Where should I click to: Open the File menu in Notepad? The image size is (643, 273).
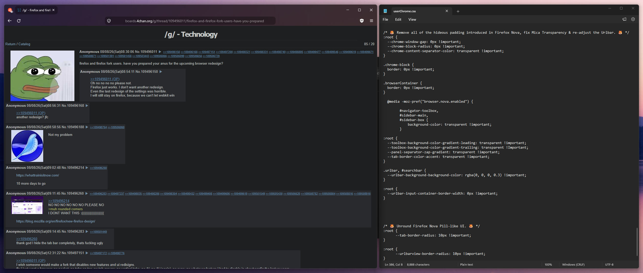385,19
